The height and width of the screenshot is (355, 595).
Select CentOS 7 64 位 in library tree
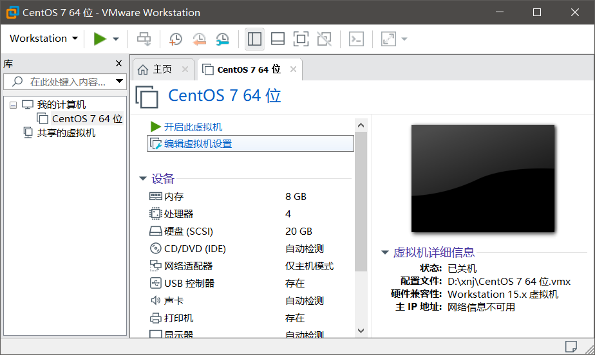(87, 118)
